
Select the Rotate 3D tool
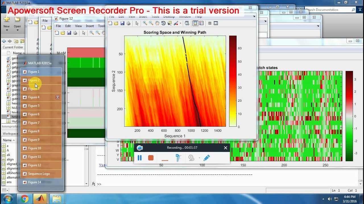pyautogui.click(x=164, y=23)
